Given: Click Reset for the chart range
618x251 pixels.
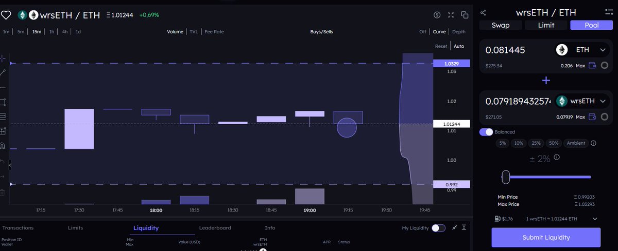Looking at the screenshot, I should tap(441, 46).
